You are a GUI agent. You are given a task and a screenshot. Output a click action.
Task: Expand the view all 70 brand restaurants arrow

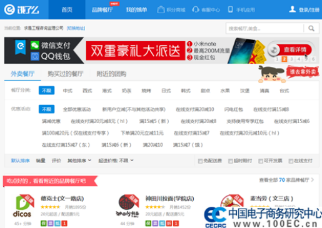[313, 180]
